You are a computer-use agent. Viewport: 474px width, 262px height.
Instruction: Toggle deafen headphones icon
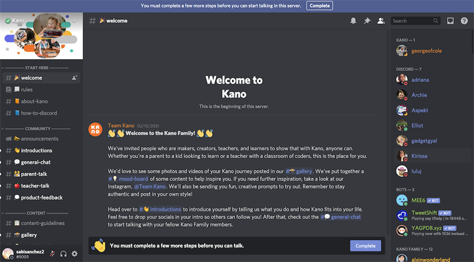(63, 254)
